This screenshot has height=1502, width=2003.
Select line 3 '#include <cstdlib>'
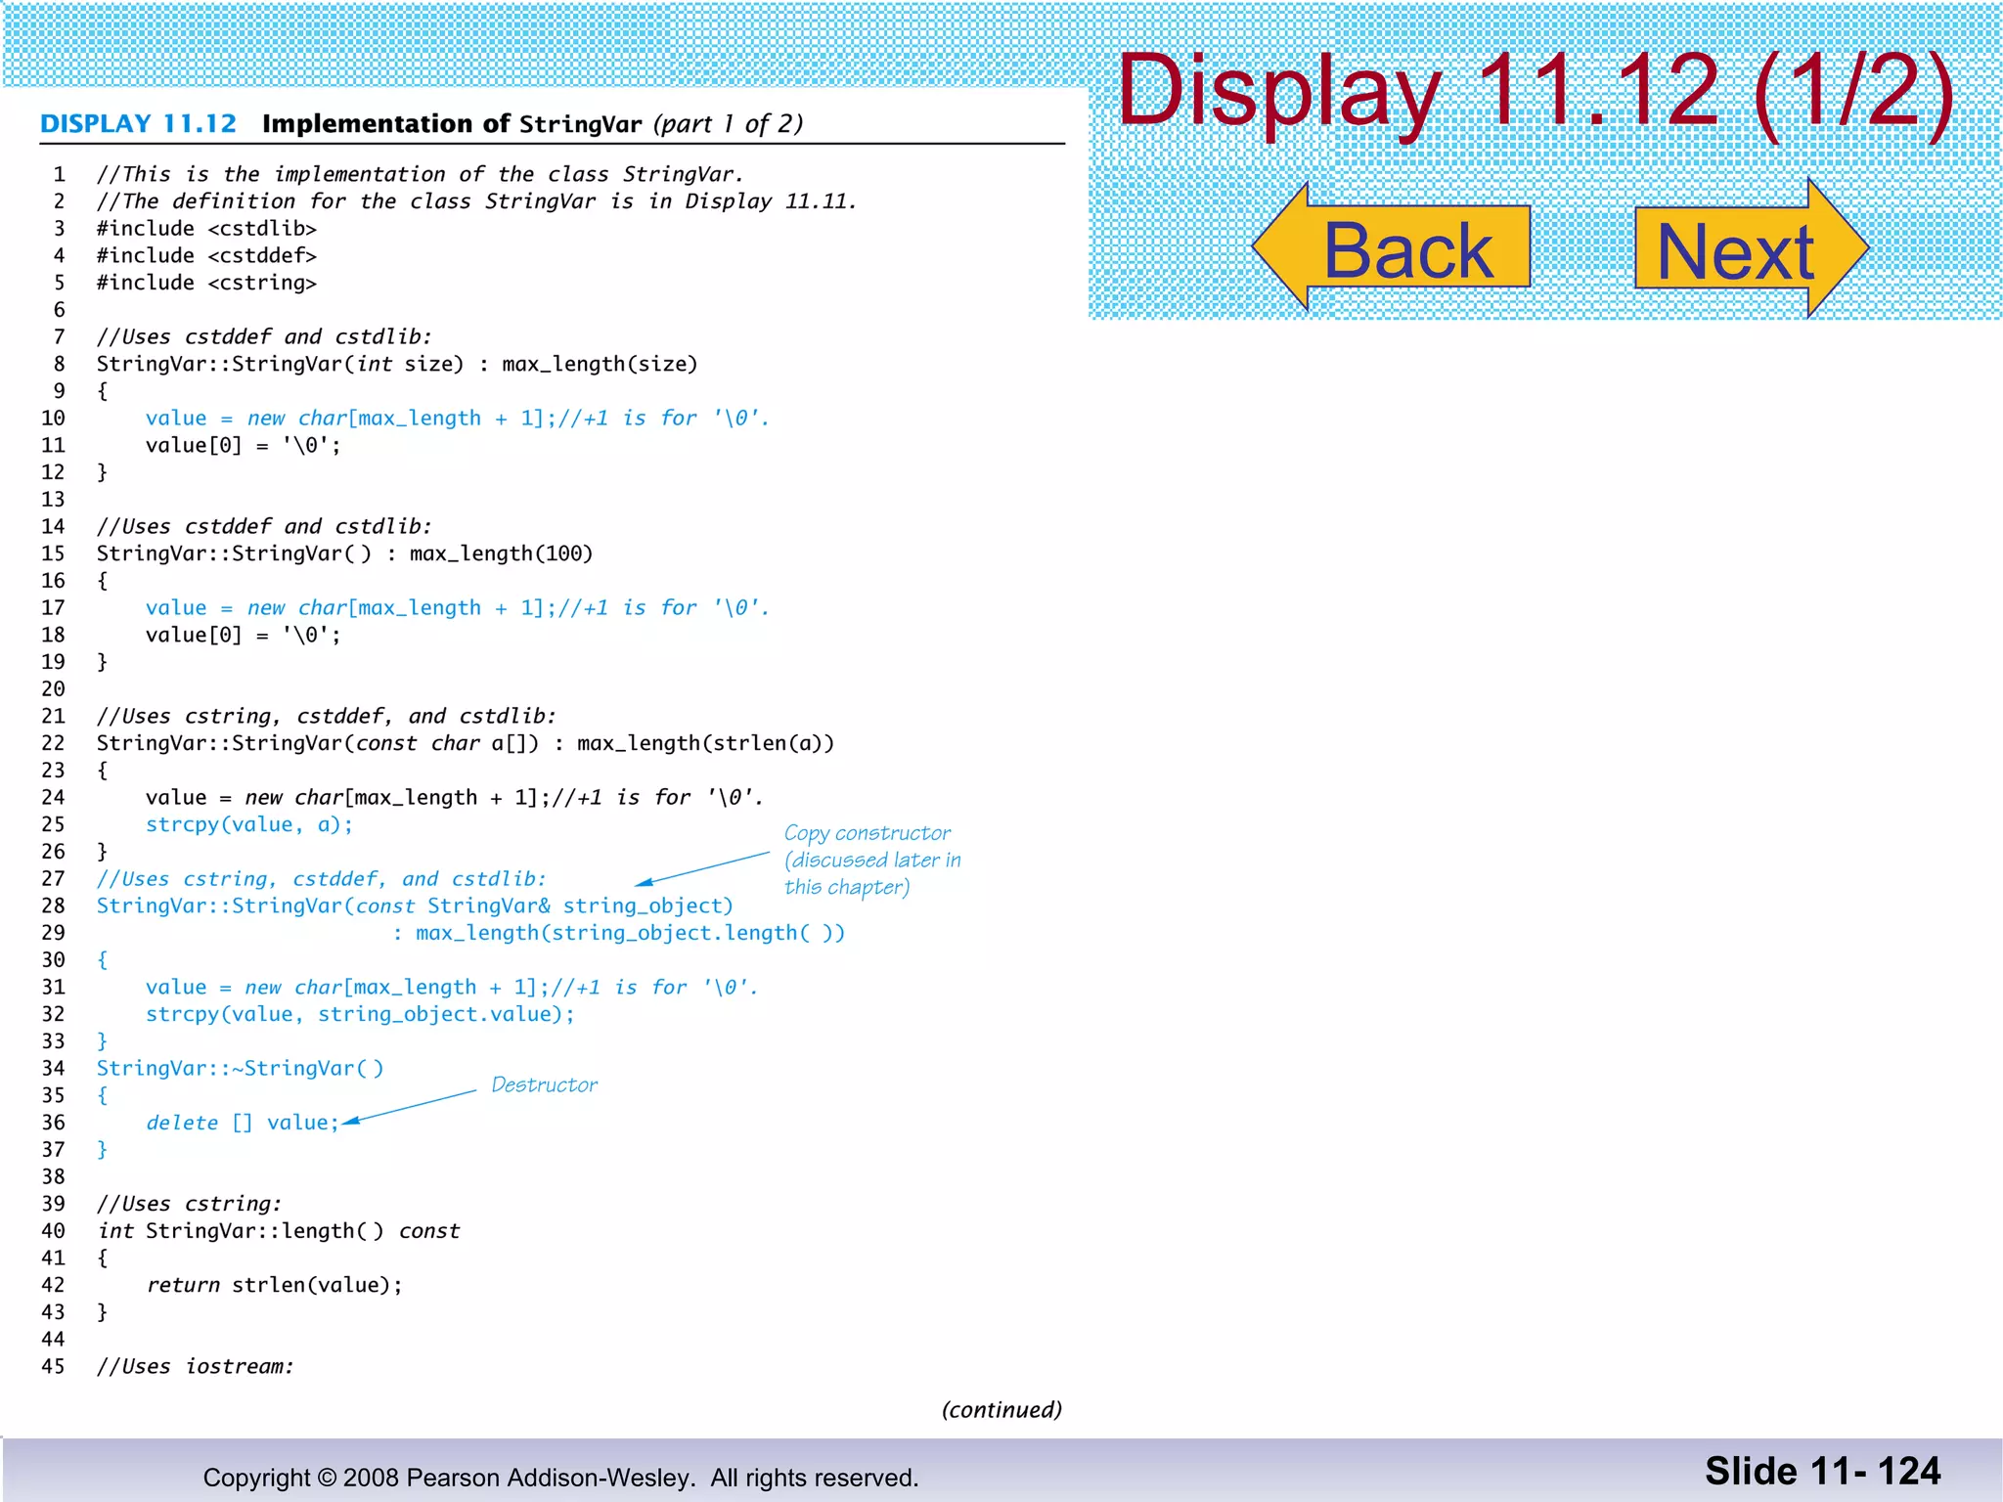point(206,229)
